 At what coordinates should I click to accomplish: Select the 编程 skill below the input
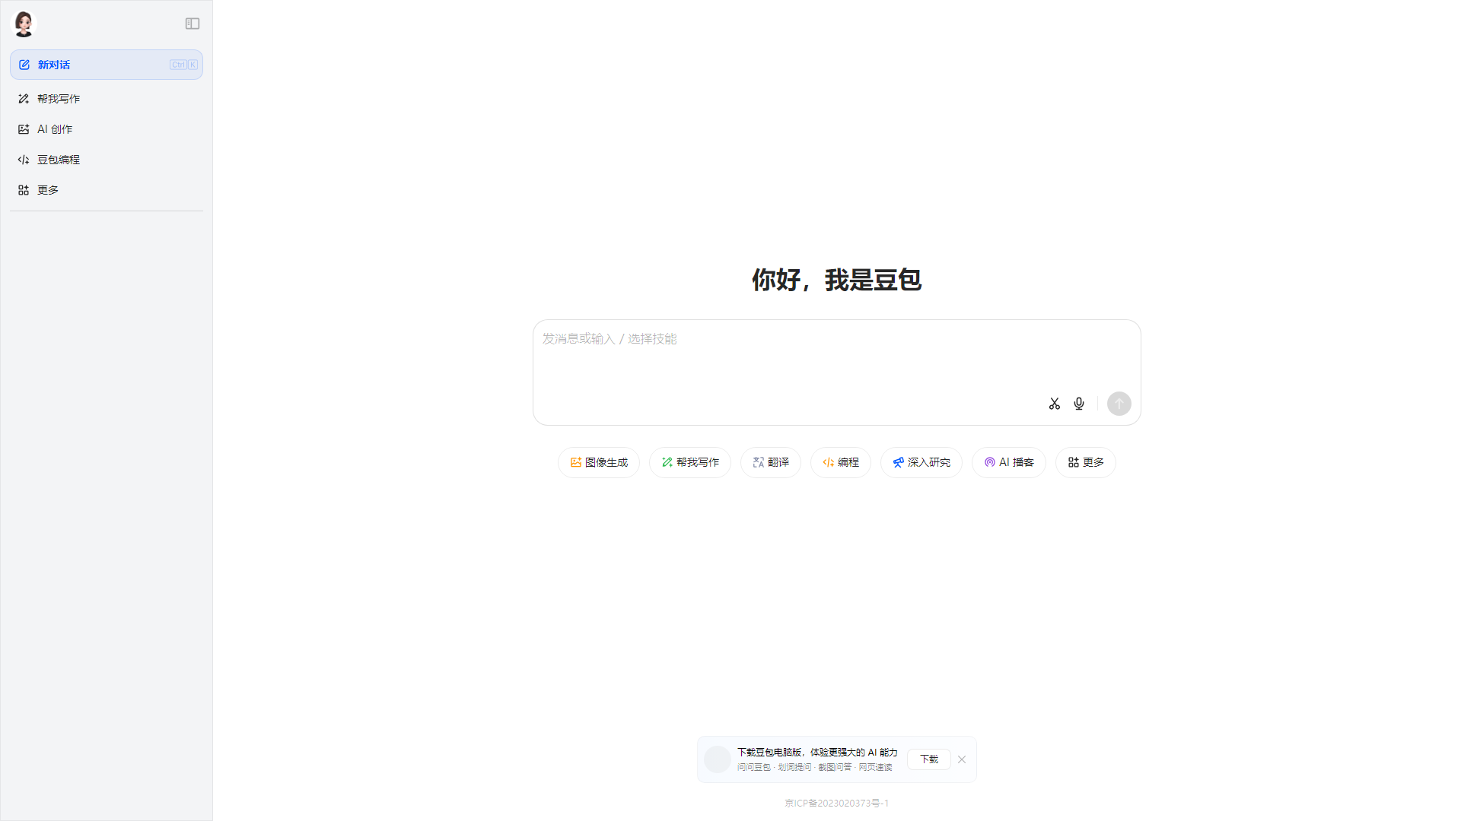[x=840, y=462]
